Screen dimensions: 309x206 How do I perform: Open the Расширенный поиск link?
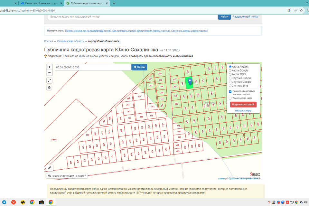click(x=245, y=16)
